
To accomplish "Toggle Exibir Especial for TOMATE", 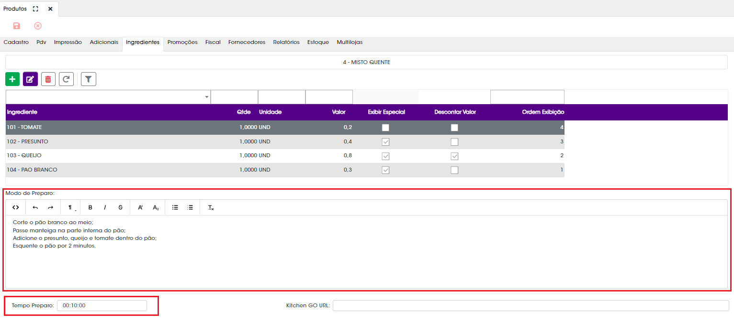I will tap(385, 128).
